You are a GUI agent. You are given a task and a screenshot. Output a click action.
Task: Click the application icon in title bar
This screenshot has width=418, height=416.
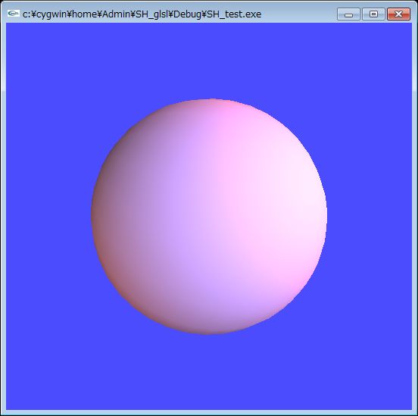pos(14,14)
